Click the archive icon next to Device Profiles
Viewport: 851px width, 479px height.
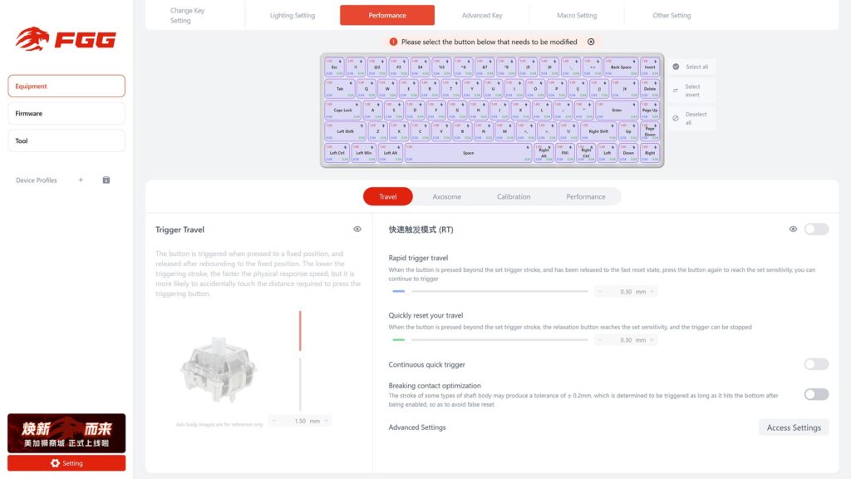pos(106,180)
